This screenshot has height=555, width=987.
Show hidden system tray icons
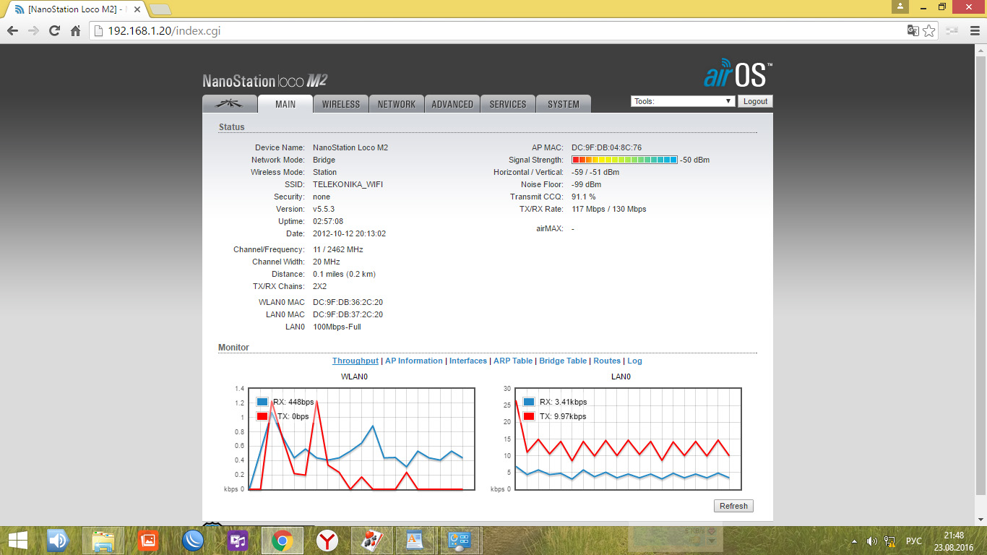[855, 541]
